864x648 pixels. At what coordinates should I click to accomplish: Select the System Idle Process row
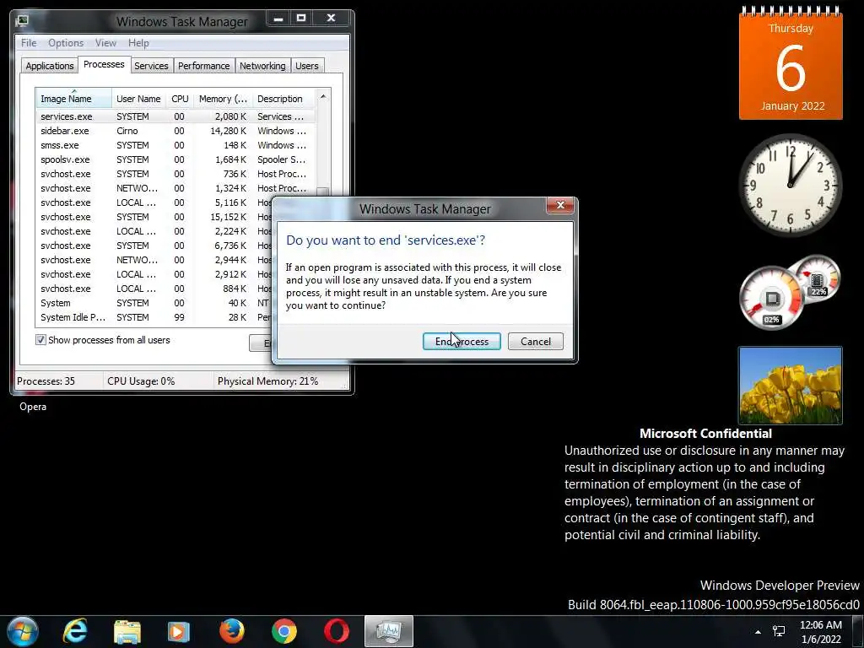(x=154, y=317)
